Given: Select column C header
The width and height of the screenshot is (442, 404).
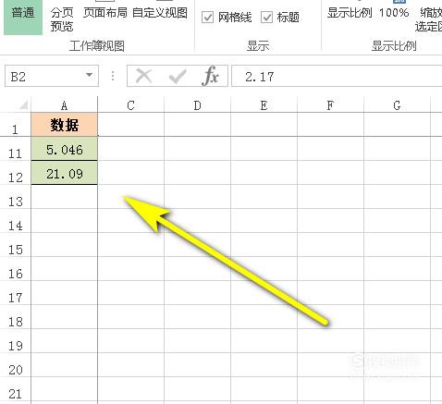Looking at the screenshot, I should (x=130, y=105).
